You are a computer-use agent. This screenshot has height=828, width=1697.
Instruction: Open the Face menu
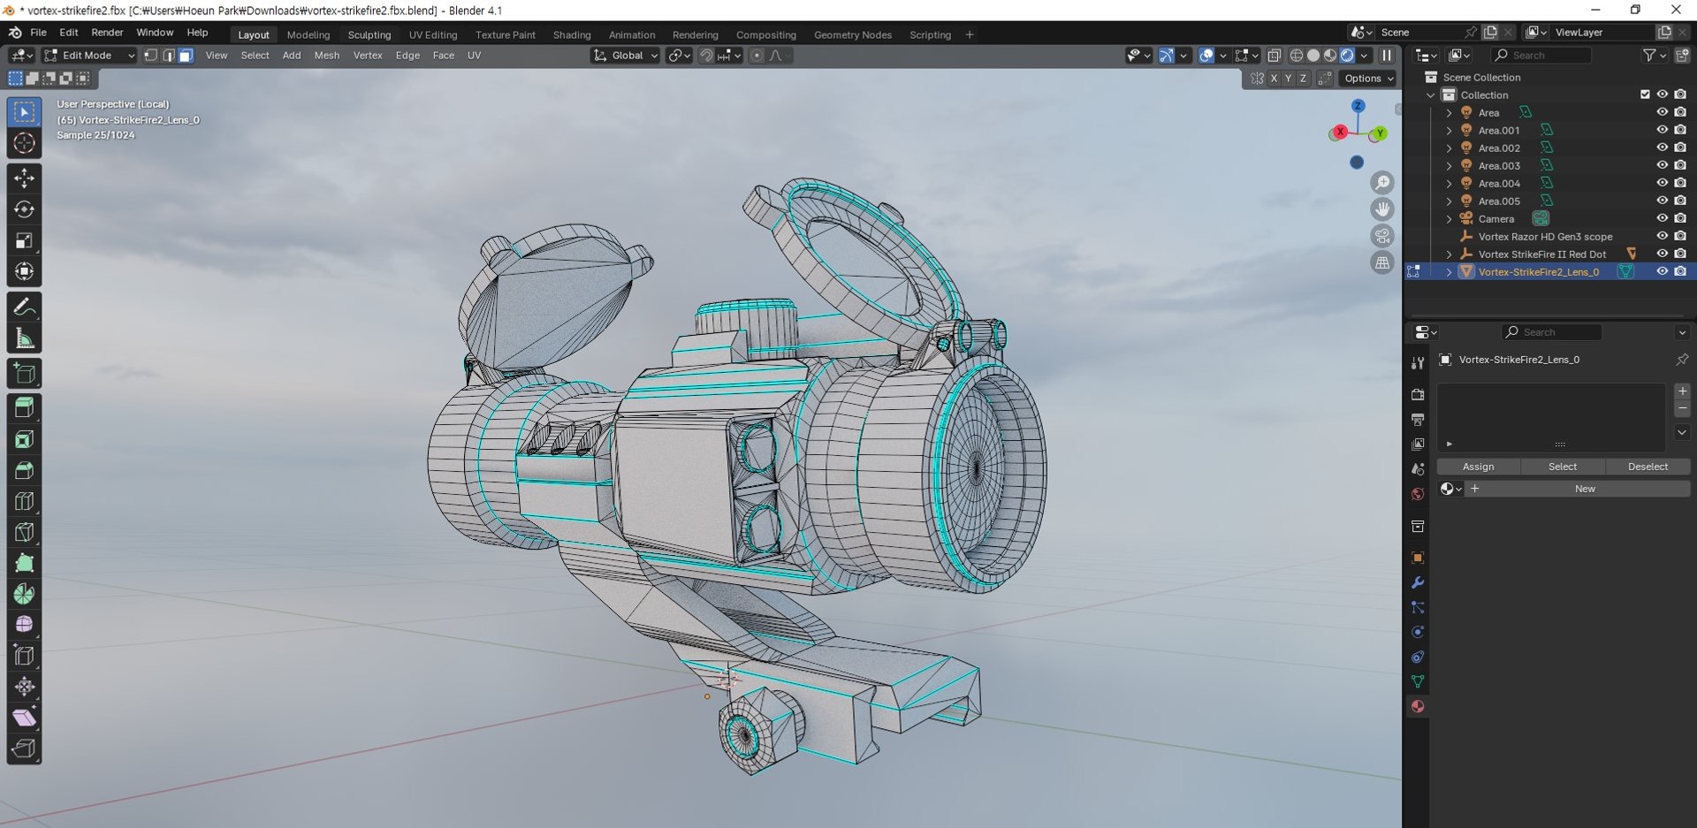[444, 56]
